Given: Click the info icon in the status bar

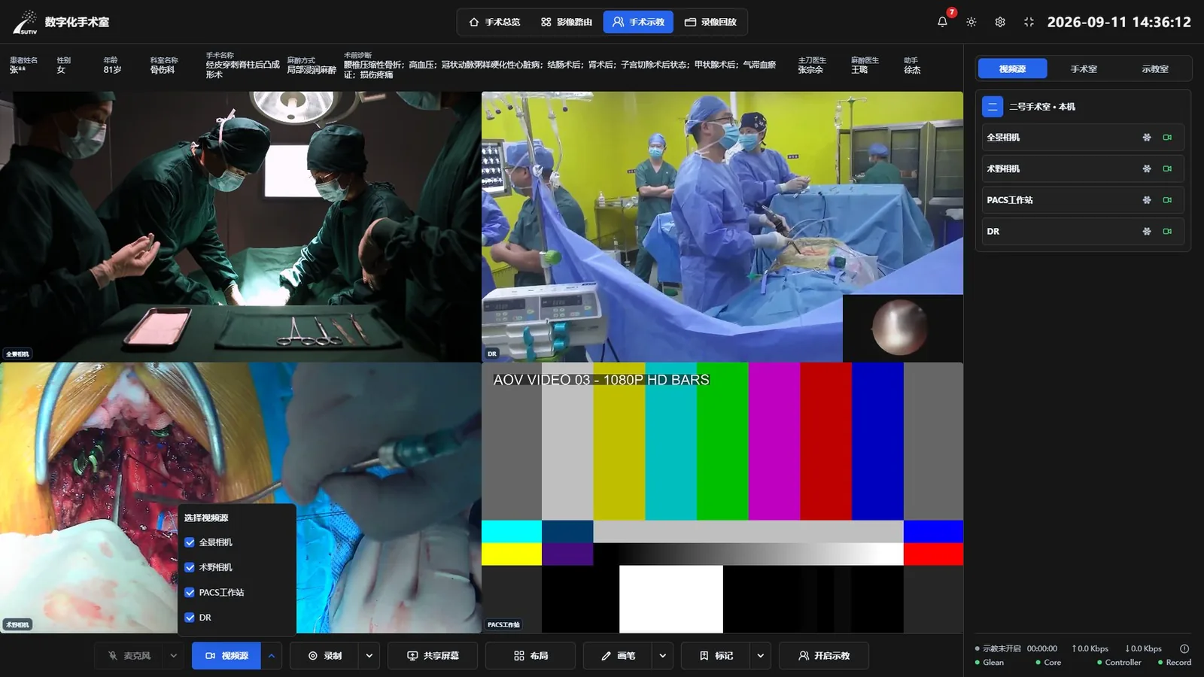Looking at the screenshot, I should point(1184,648).
